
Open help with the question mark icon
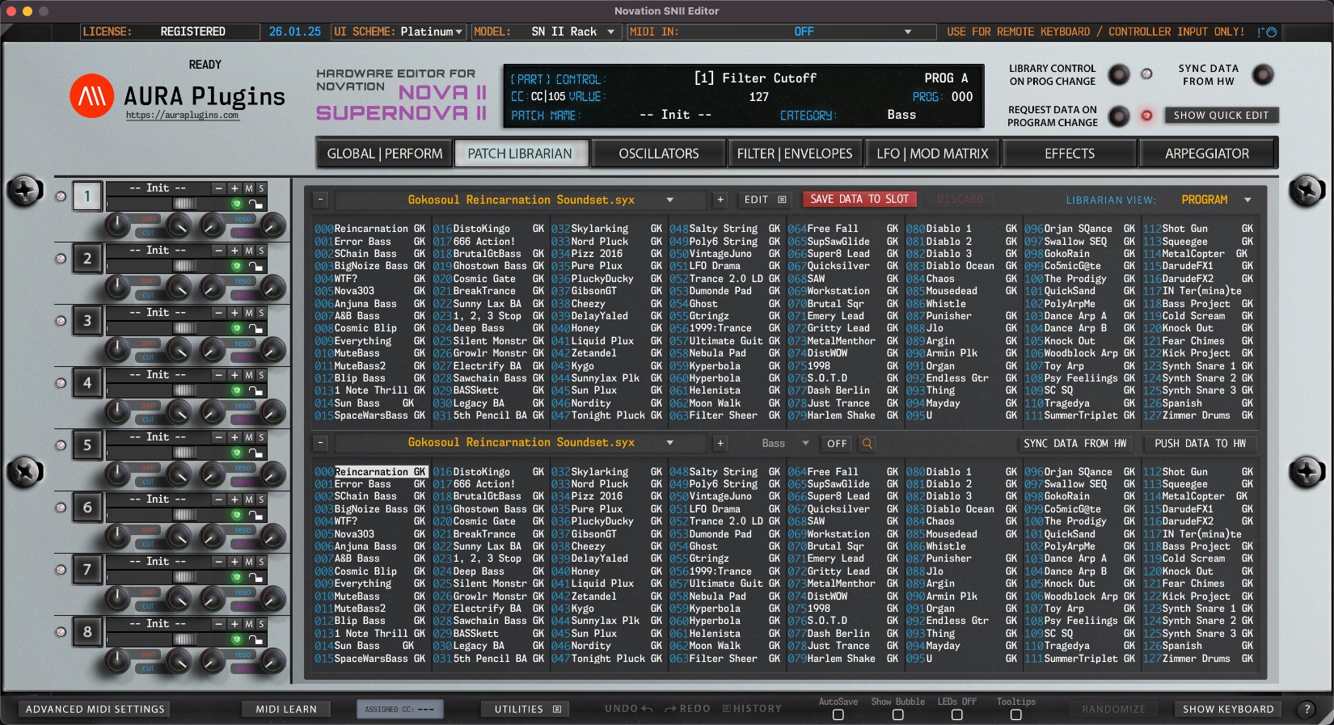click(1307, 709)
